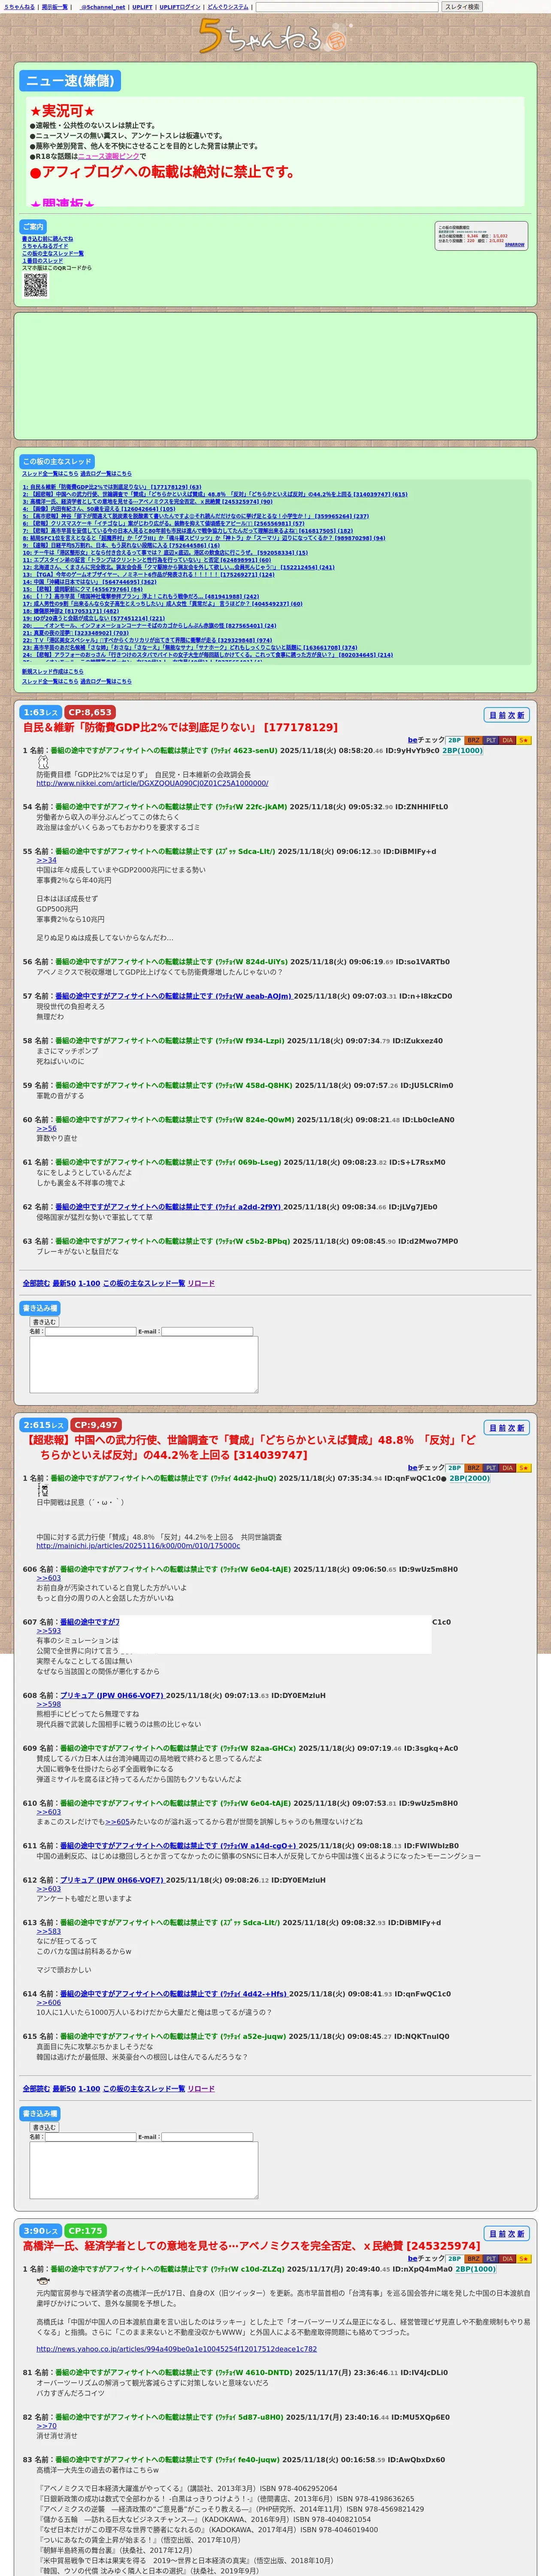Open 新規スレッド作成はこちら link
551x2576 pixels.
[53, 672]
